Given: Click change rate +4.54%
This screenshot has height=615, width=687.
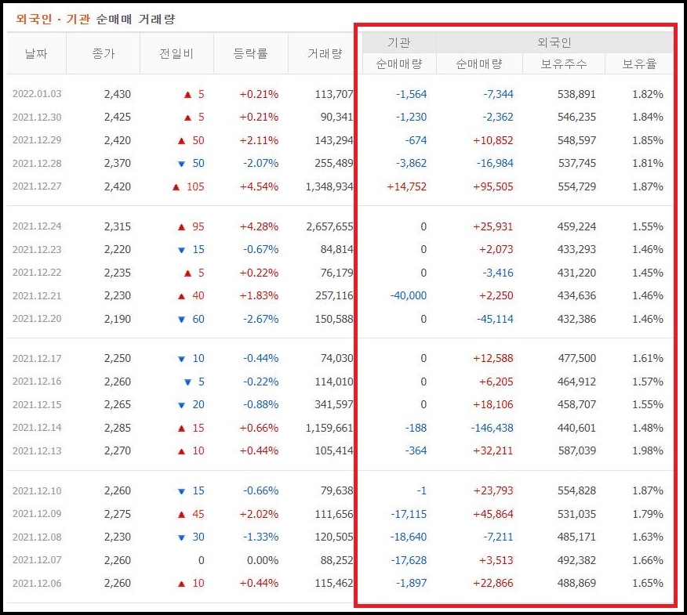Looking at the screenshot, I should click(259, 186).
